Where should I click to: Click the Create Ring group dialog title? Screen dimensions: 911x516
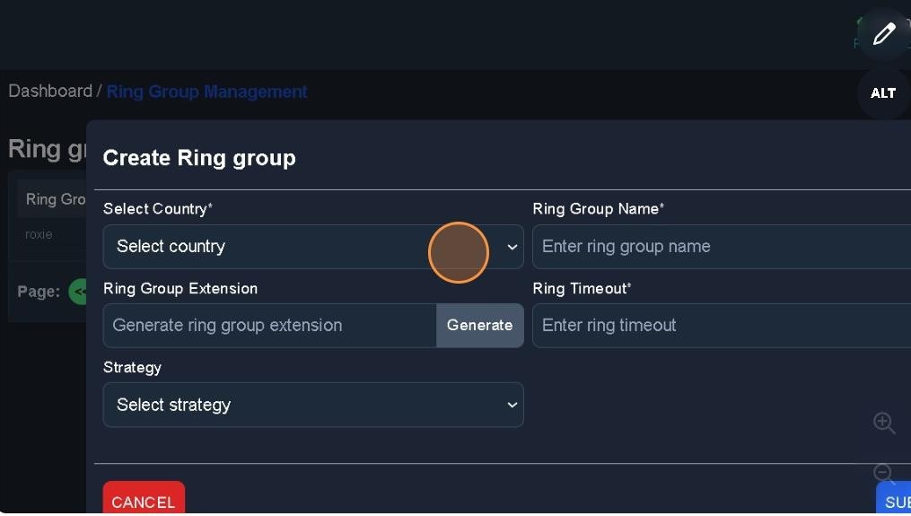(x=199, y=158)
